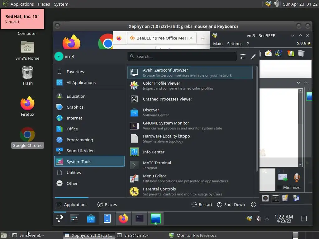Click up chevron on BeeBEEP panel header

(306, 82)
